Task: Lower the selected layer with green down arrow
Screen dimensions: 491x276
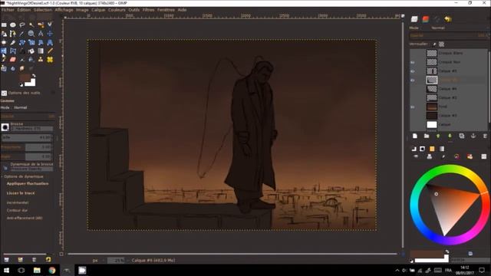Action: coord(450,136)
